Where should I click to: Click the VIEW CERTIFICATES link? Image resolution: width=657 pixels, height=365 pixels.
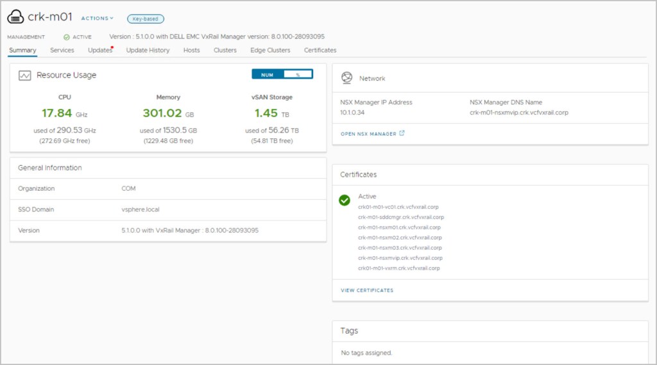pyautogui.click(x=367, y=290)
